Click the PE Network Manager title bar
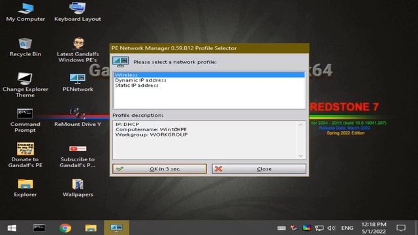Viewport: 418px width, 235px height. [x=209, y=48]
